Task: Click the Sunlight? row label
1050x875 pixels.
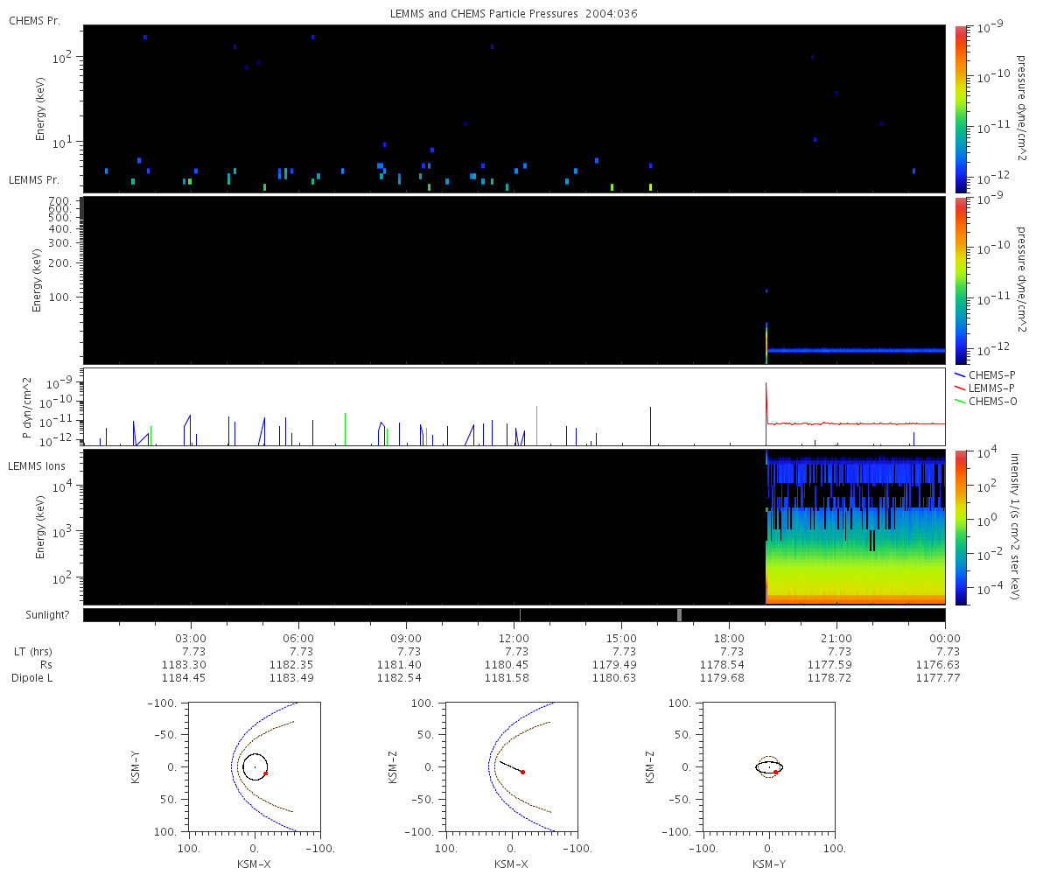Action: [39, 615]
